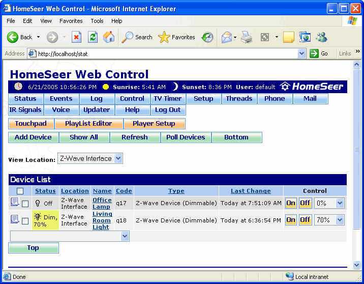This screenshot has width=364, height=284.
Task: Expand the Links toolbar chevron
Action: [x=358, y=51]
